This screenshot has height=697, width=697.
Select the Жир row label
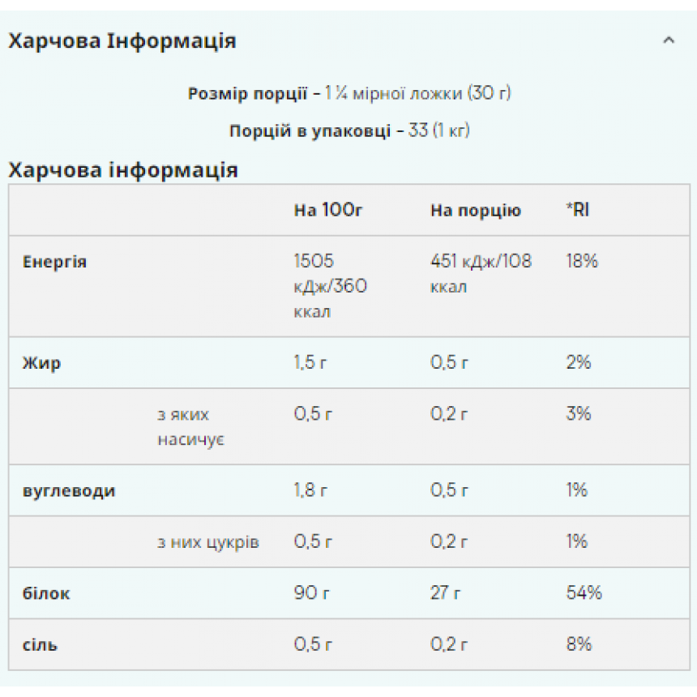(42, 363)
